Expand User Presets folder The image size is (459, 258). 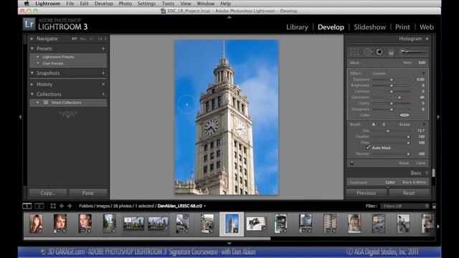click(38, 64)
